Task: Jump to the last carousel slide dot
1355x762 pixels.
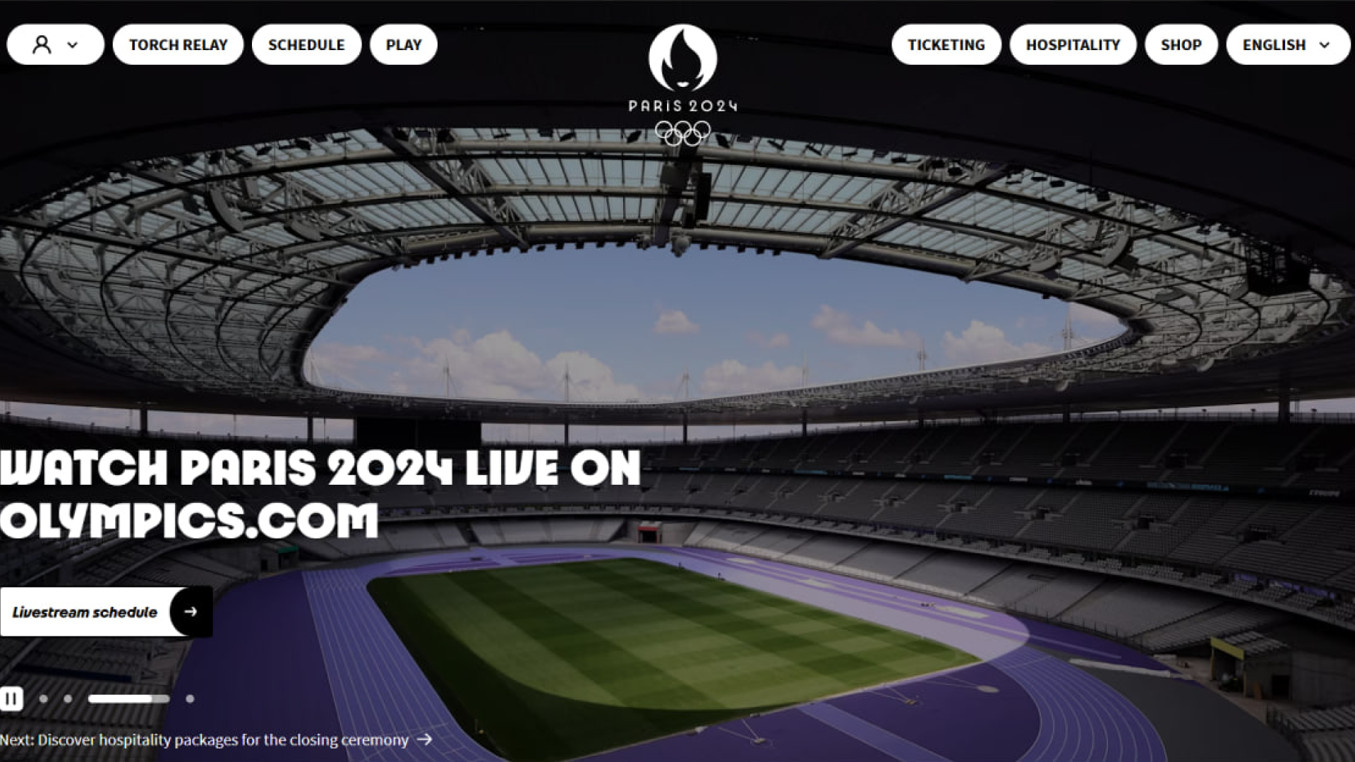Action: pyautogui.click(x=190, y=698)
